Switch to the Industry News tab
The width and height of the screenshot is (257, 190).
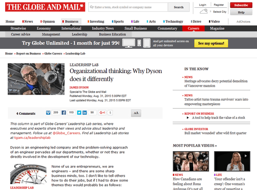103,28
